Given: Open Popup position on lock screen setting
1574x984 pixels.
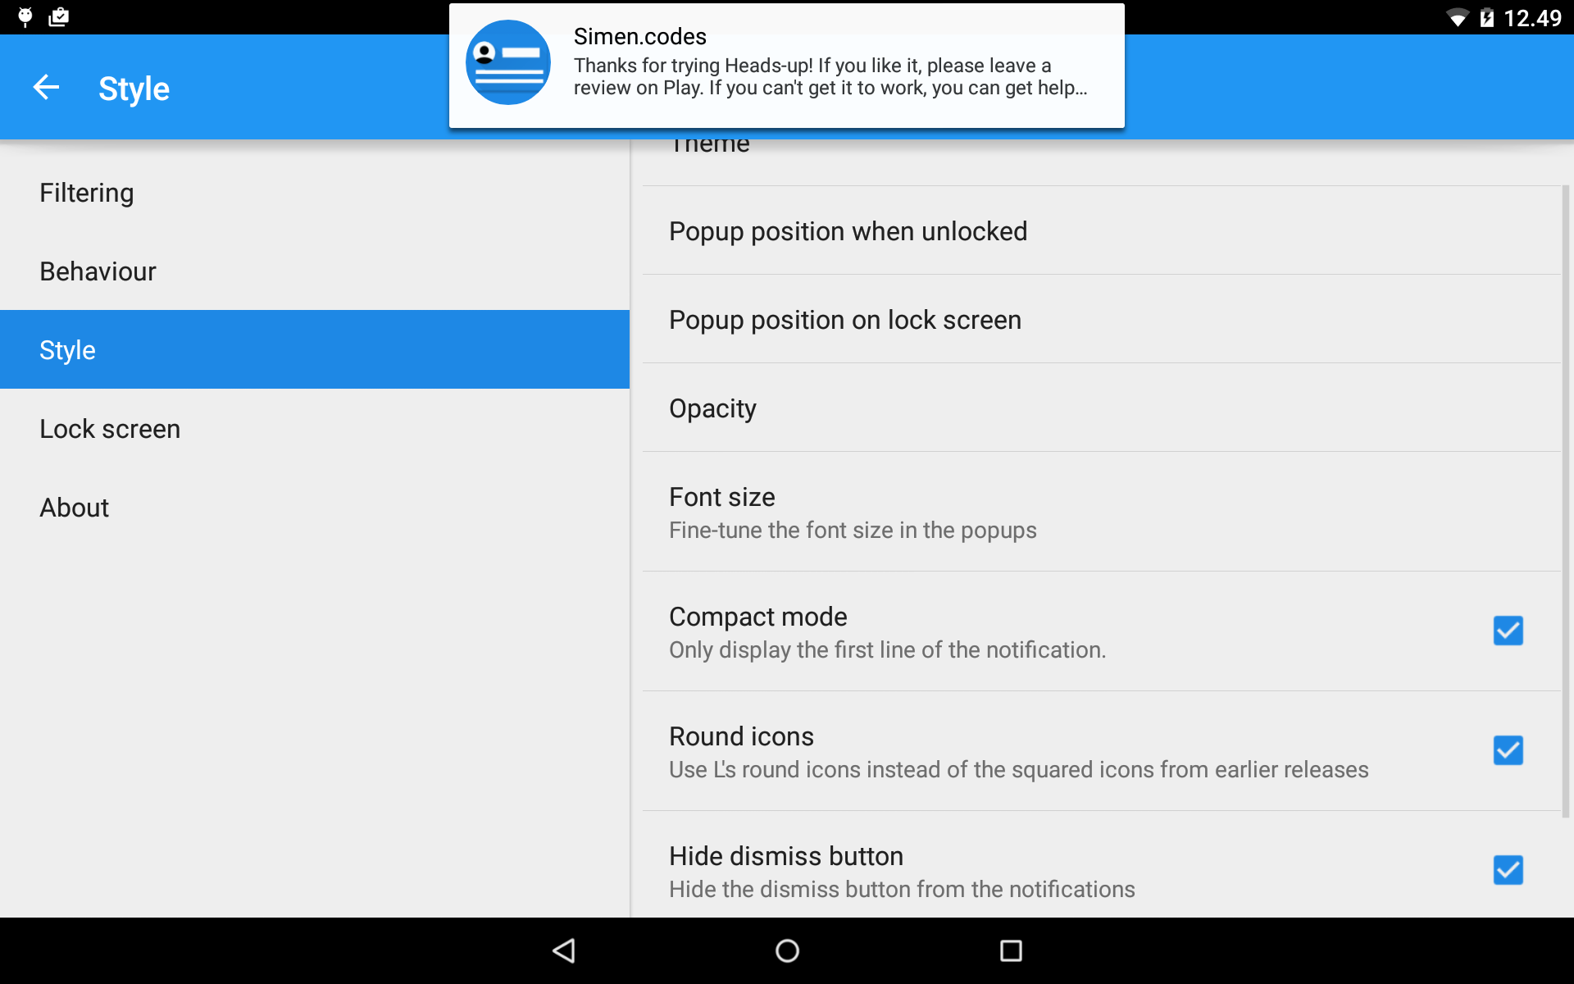Looking at the screenshot, I should [1101, 319].
